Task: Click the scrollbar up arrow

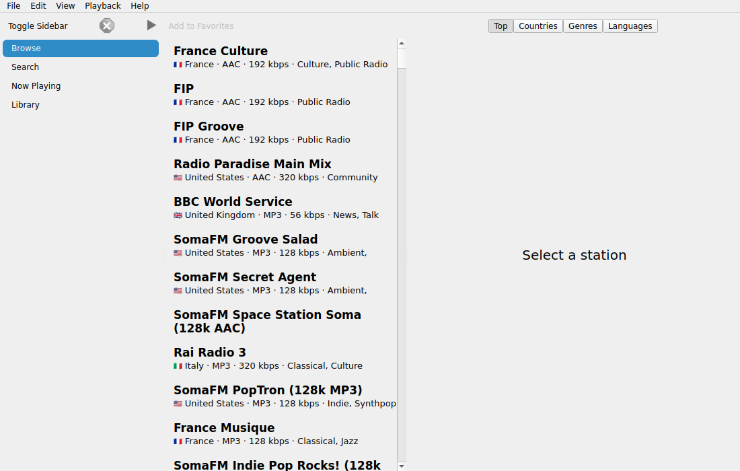Action: pyautogui.click(x=402, y=44)
